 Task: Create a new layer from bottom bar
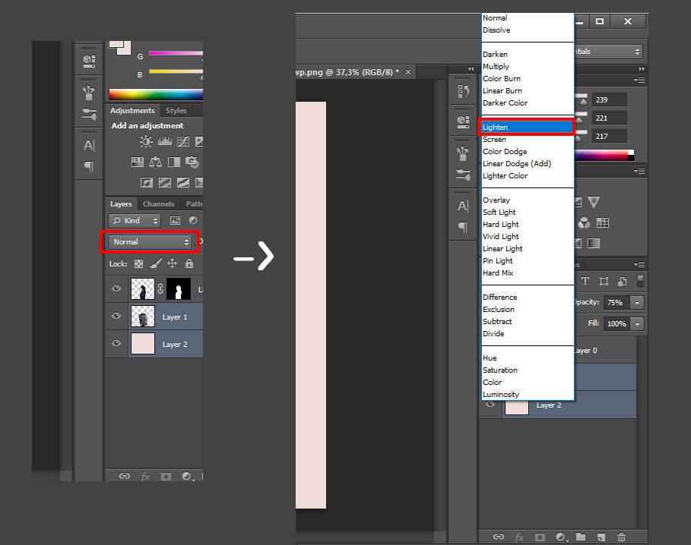tap(601, 537)
